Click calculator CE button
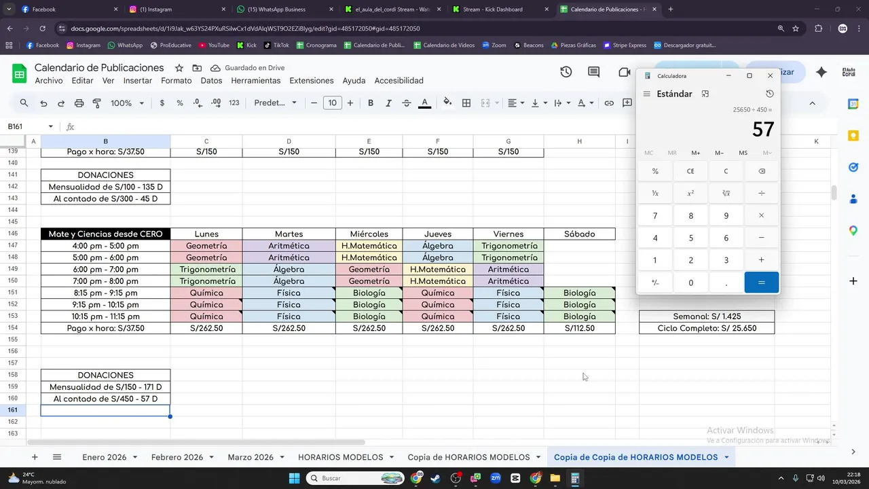Screen dimensions: 869x489 click(x=690, y=171)
